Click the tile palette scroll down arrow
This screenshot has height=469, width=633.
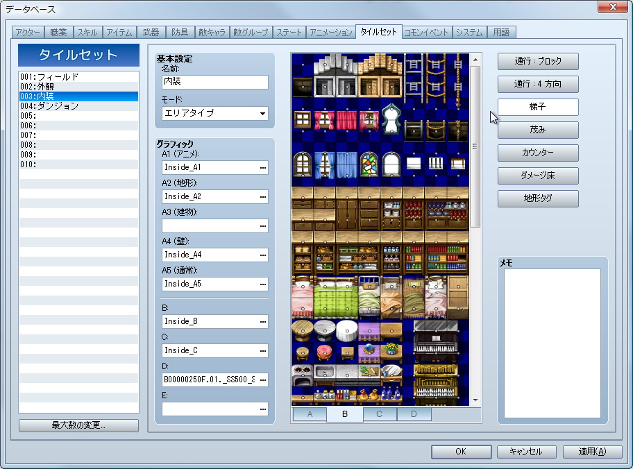pyautogui.click(x=475, y=400)
